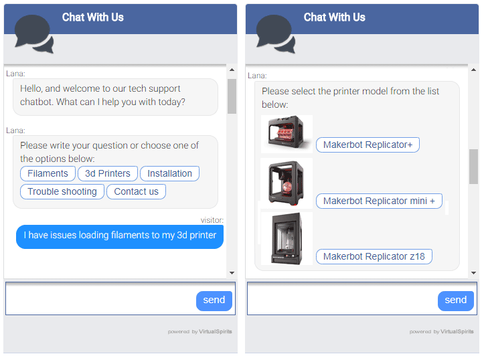Click the scroll up arrow in left chat window
The image size is (484, 358).
tap(232, 70)
